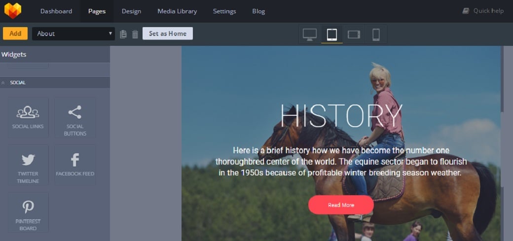Image resolution: width=513 pixels, height=241 pixels.
Task: Click the Set as Home button
Action: pyautogui.click(x=168, y=34)
